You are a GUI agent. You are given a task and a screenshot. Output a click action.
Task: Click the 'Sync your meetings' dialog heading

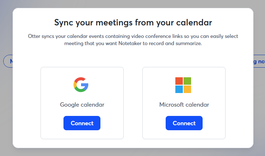(x=133, y=23)
